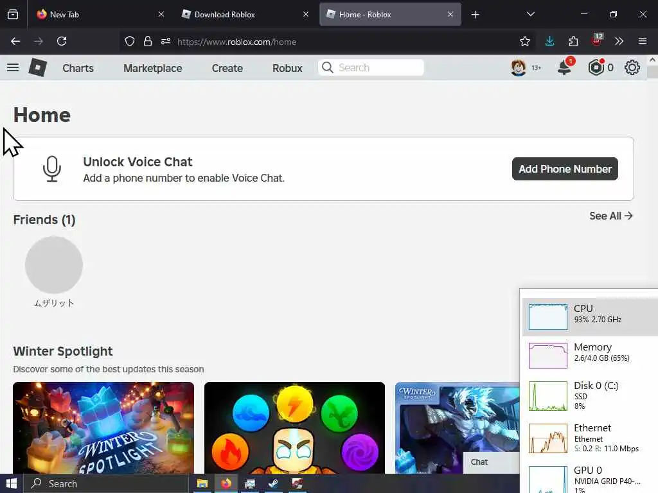Click the Winter Spotlight section heading
The width and height of the screenshot is (658, 493).
(63, 351)
